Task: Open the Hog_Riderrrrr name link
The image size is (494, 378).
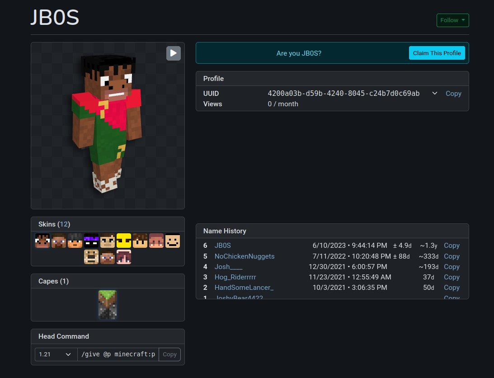Action: [235, 277]
